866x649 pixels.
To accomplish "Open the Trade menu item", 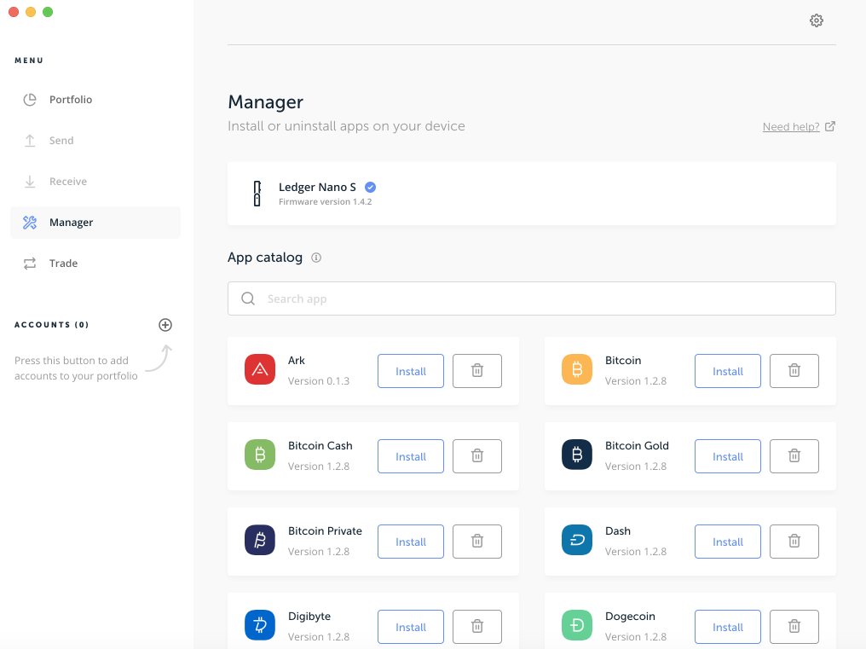I will click(x=95, y=264).
